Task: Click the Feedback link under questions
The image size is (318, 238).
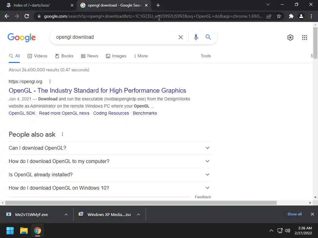Action: tap(203, 197)
